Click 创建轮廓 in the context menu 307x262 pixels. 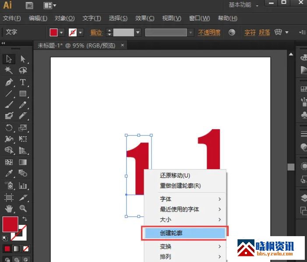184,233
